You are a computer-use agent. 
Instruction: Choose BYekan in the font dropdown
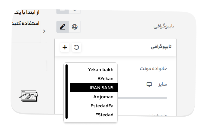pos(105,79)
